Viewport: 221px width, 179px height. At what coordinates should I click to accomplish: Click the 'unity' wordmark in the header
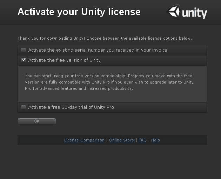click(195, 13)
